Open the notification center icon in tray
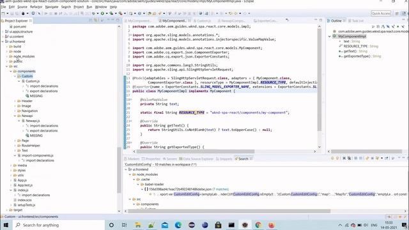 point(404,225)
